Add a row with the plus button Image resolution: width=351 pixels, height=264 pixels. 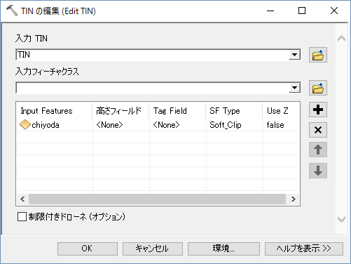point(318,110)
